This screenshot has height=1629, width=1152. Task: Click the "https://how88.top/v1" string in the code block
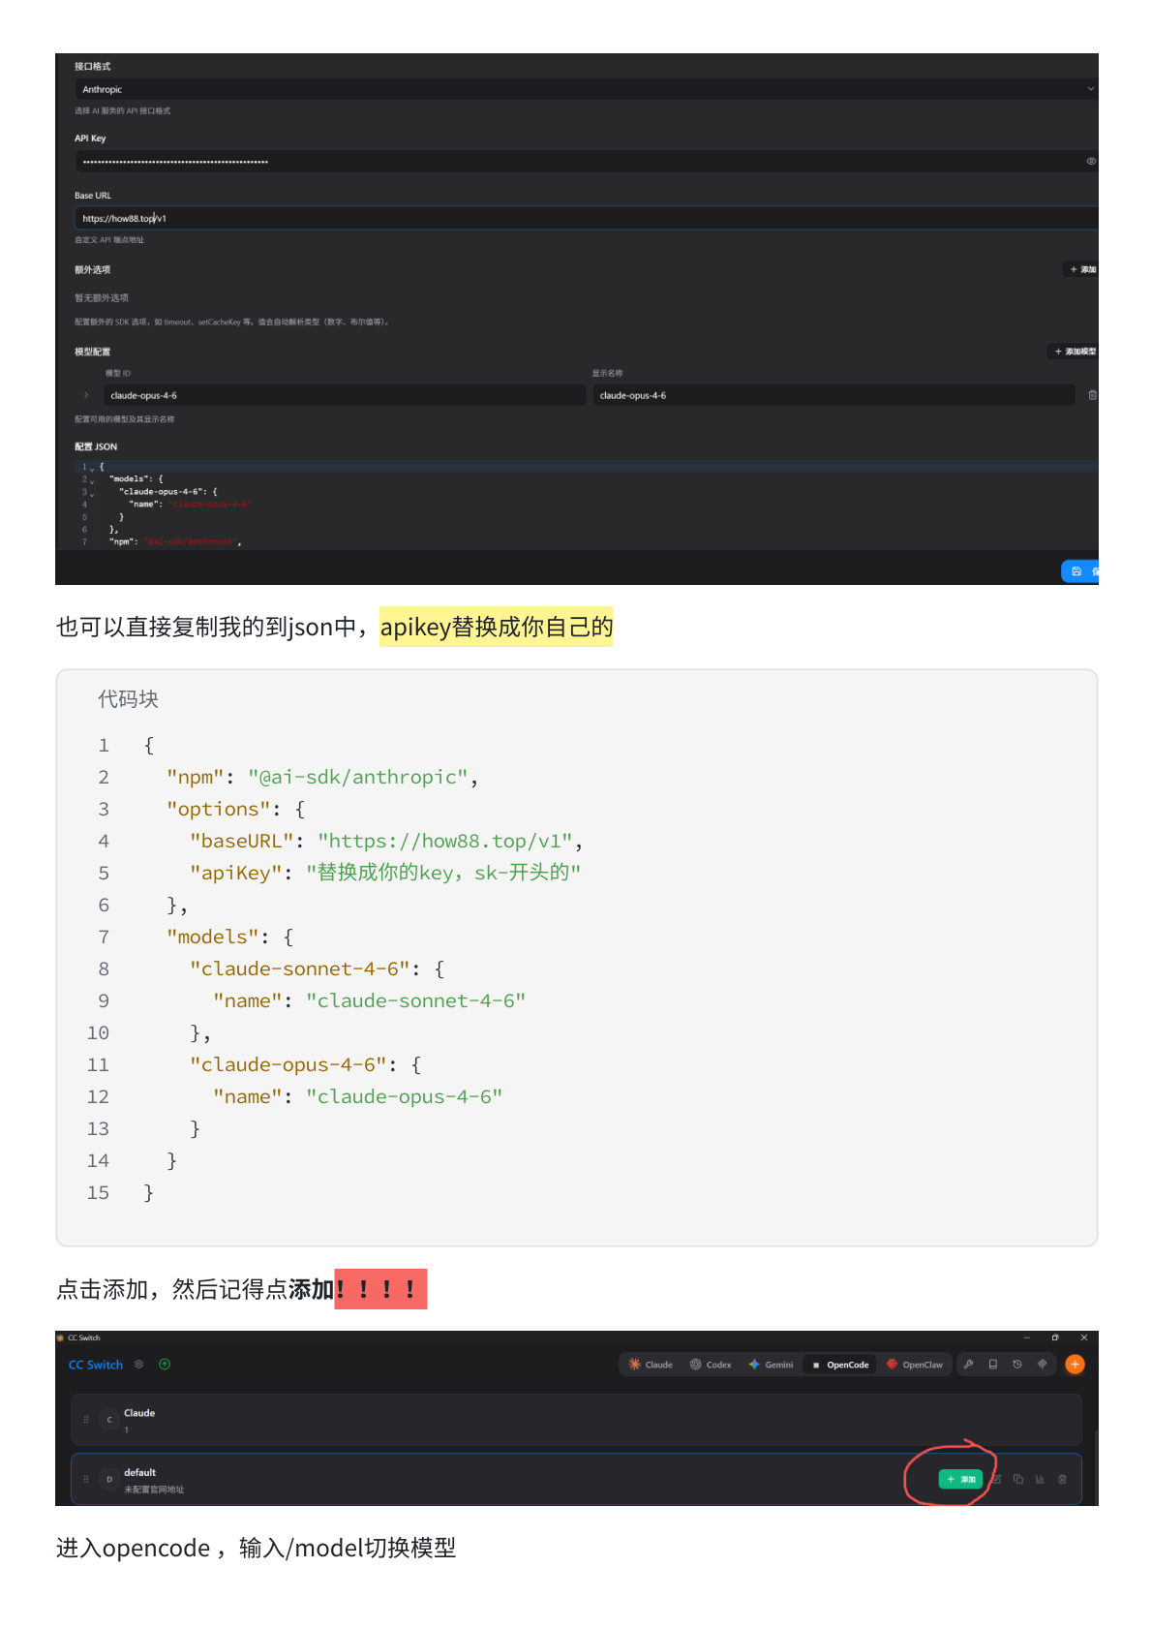pos(444,841)
